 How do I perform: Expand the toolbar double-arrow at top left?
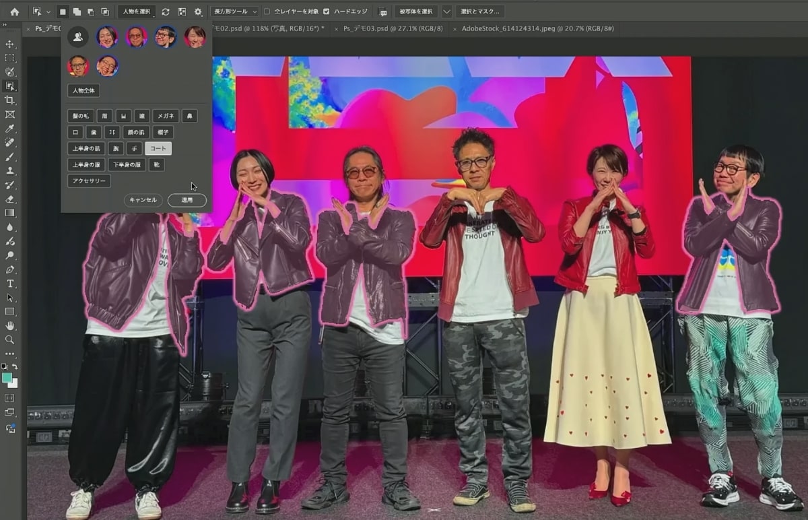4,24
